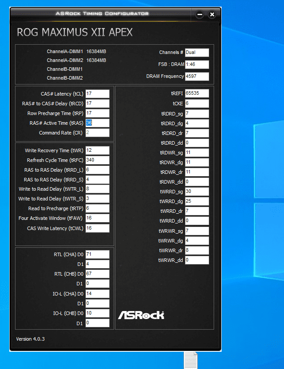Click the tREFI field showing 65535
Viewport: 284px width, 369px height.
pyautogui.click(x=197, y=93)
